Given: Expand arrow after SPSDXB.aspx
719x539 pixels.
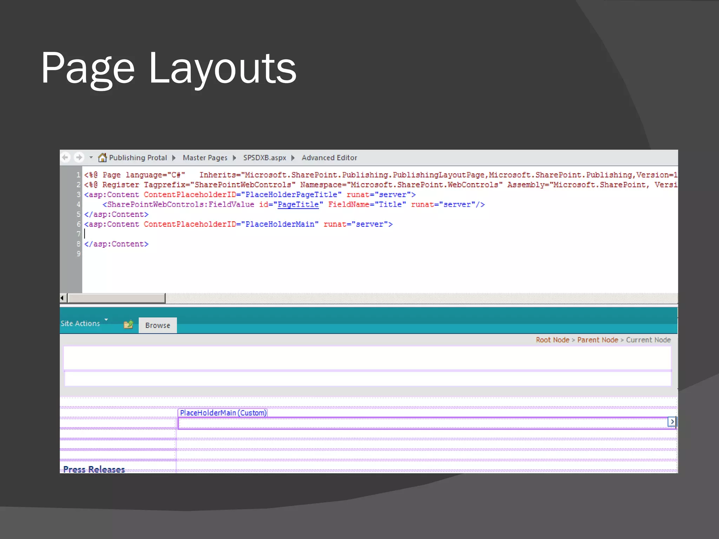Looking at the screenshot, I should (293, 158).
